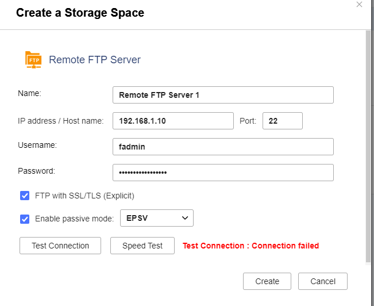Open the EPSV passive mode dropdown
The width and height of the screenshot is (374, 306).
coord(156,218)
